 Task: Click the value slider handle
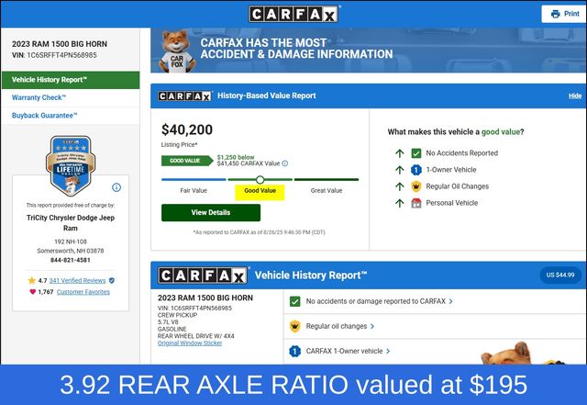[260, 180]
